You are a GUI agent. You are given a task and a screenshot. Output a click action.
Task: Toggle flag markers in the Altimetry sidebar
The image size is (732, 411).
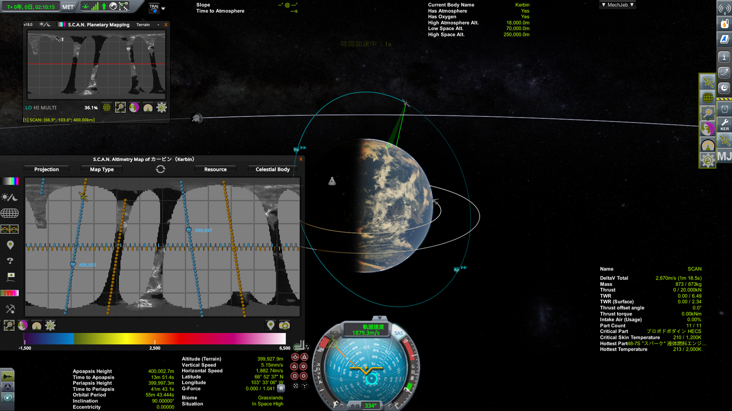pos(11,277)
